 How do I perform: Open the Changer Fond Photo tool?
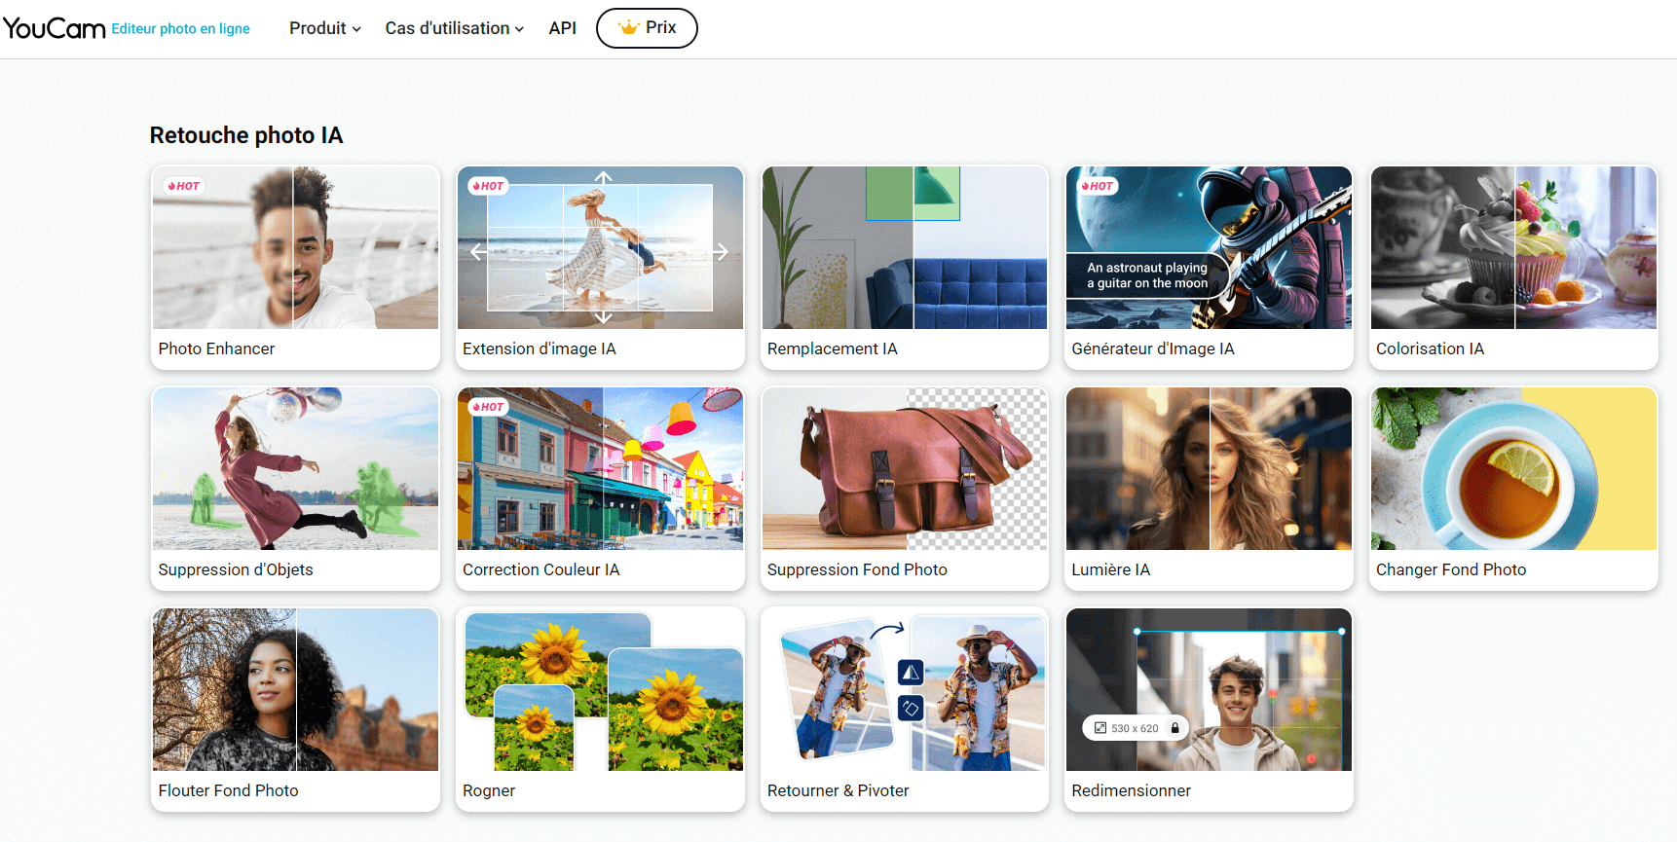click(1512, 488)
